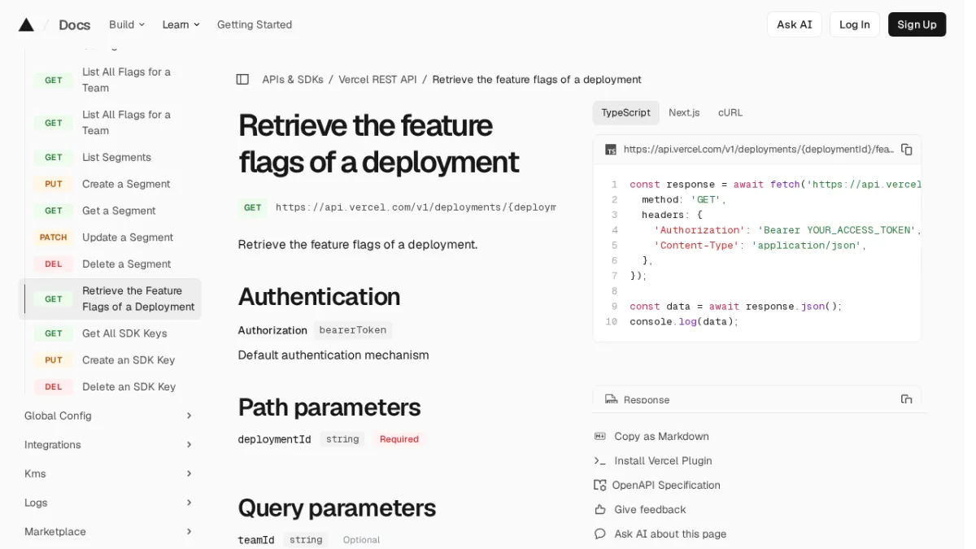
Task: Open Delete a Segment in sidebar
Action: tap(126, 264)
